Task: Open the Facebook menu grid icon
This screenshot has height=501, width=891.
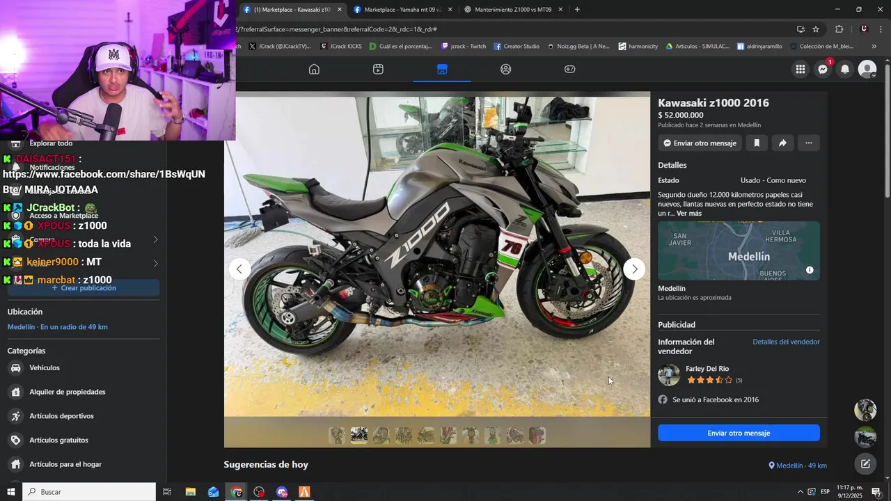Action: (x=801, y=69)
